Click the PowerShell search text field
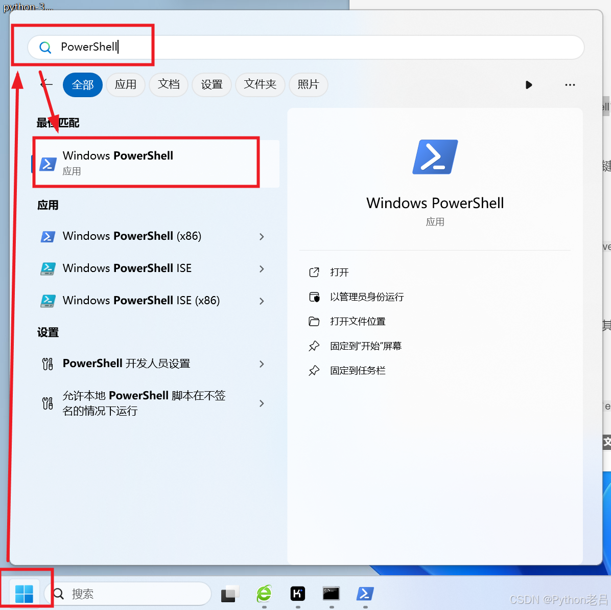This screenshot has width=611, height=610. pyautogui.click(x=306, y=47)
